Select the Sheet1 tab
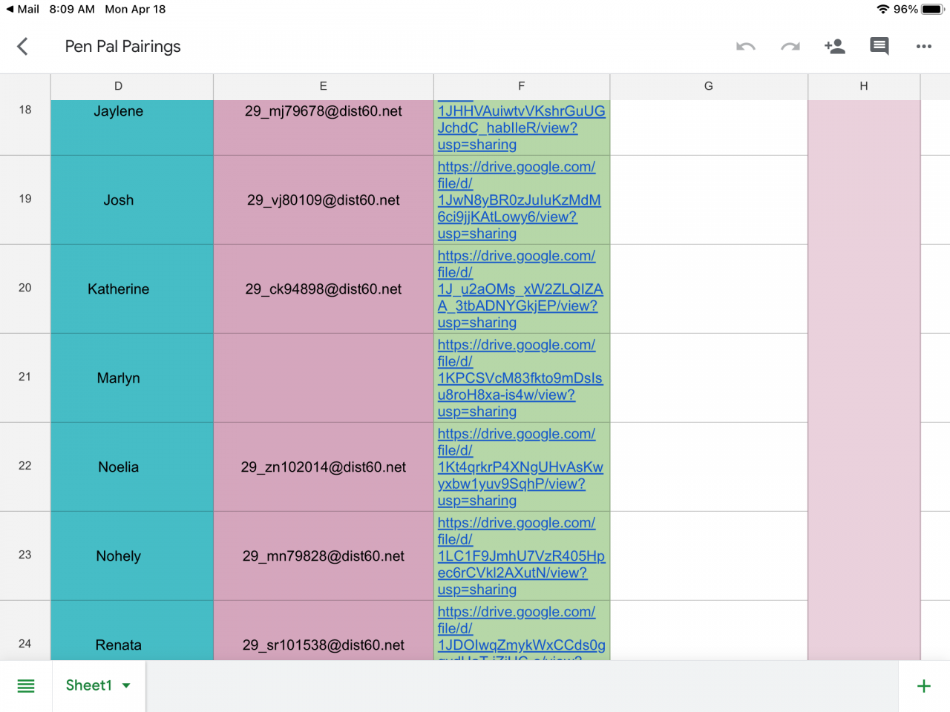Screen dimensions: 950x712 point(88,686)
